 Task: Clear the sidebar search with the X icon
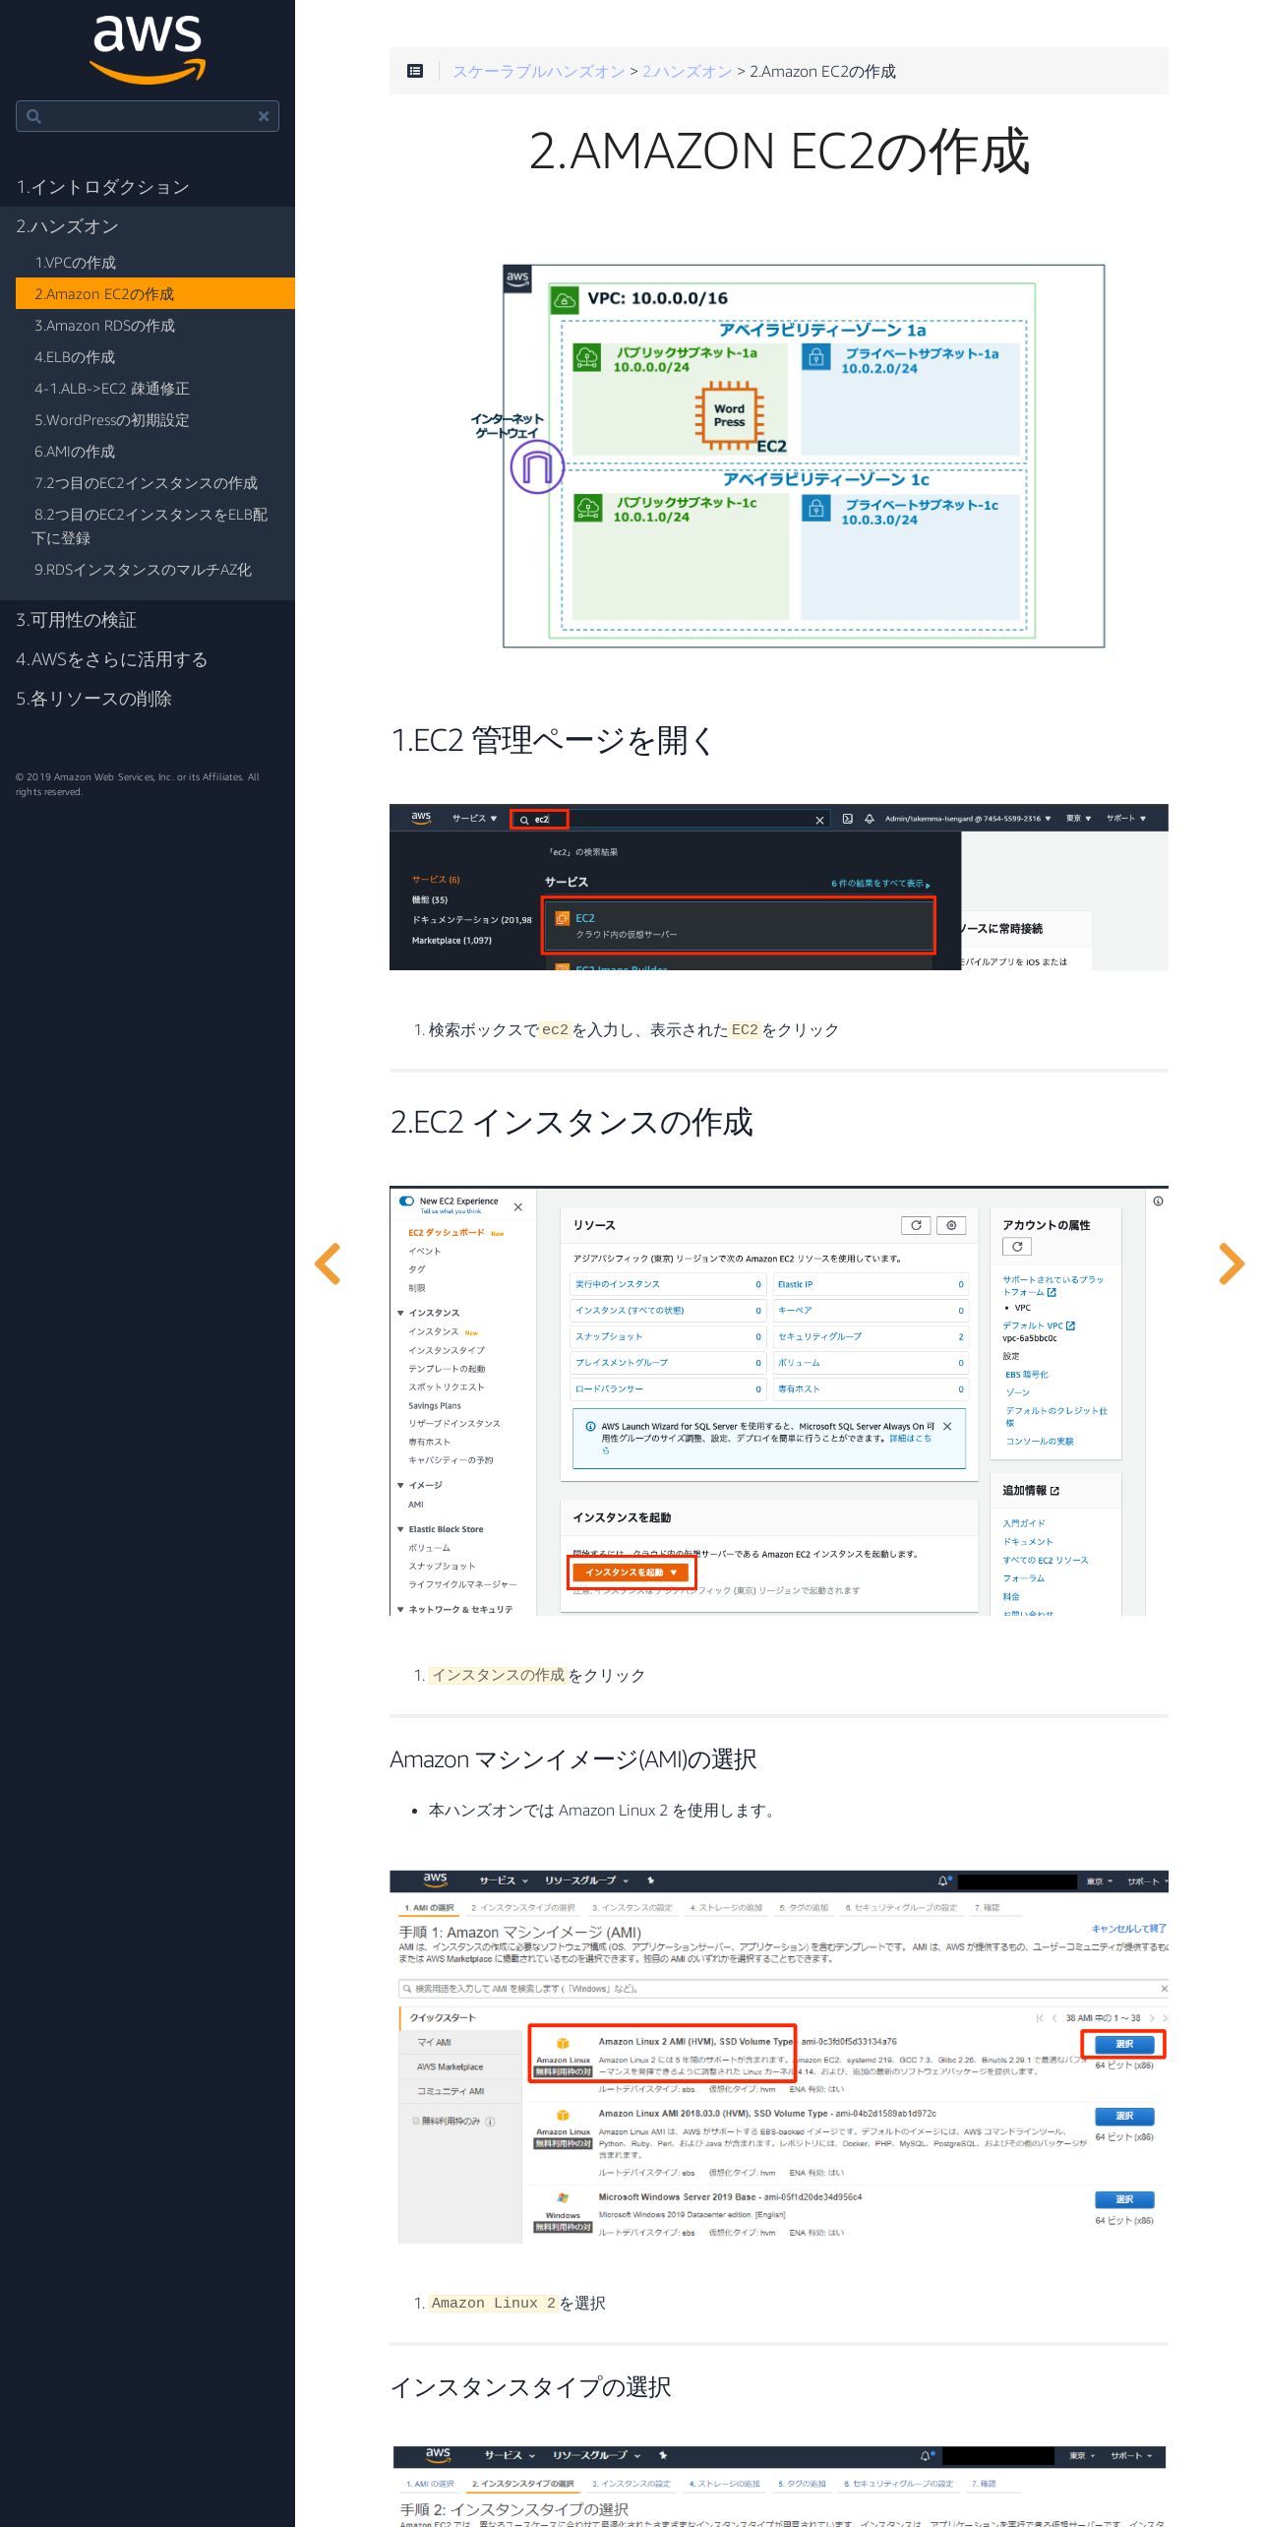coord(264,116)
